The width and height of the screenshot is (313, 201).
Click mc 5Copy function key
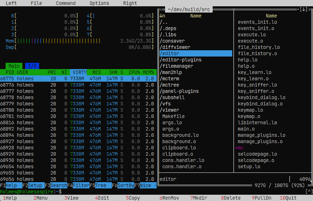pyautogui.click(x=133, y=198)
